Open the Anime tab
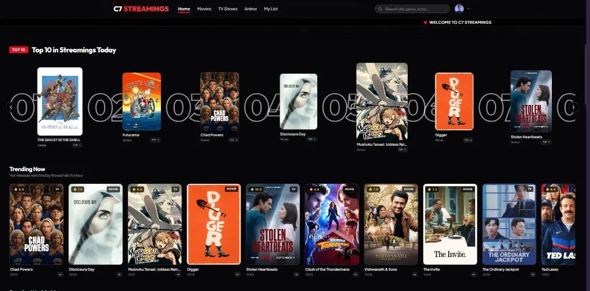Viewport: 590px width, 291px height. click(251, 9)
